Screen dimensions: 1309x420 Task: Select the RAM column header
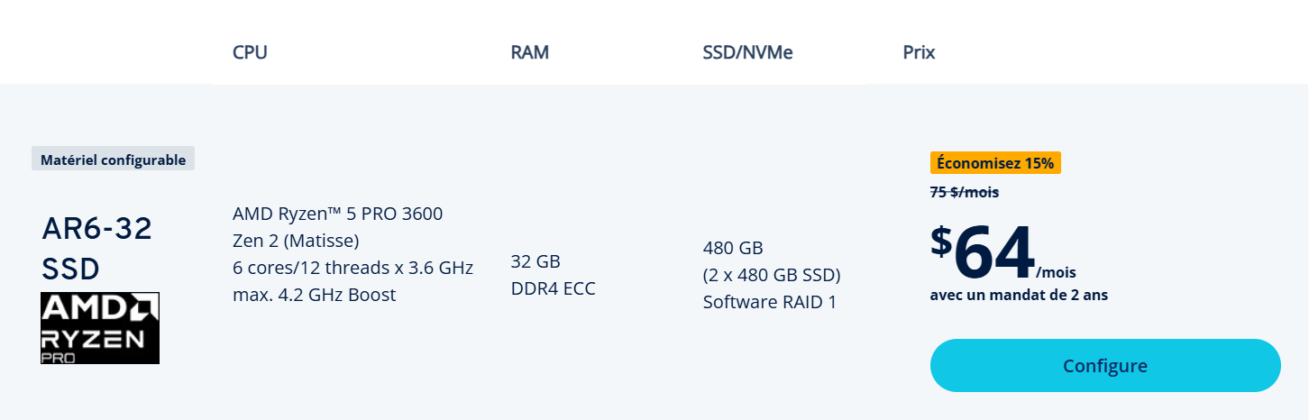click(x=529, y=52)
